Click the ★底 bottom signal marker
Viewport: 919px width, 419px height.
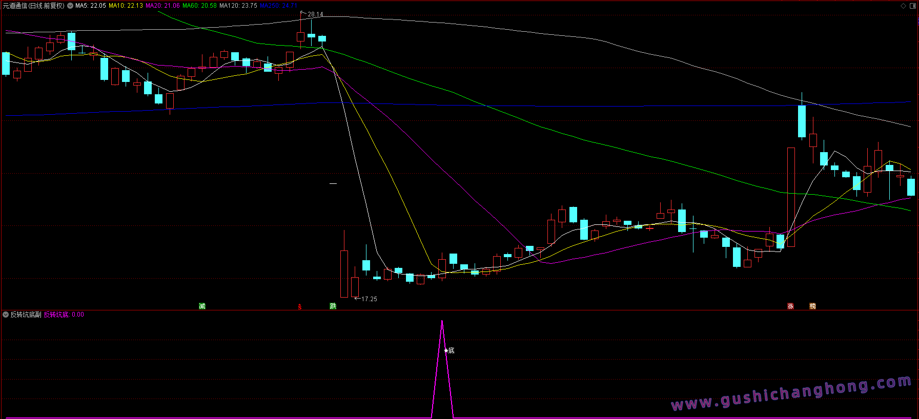coord(449,351)
